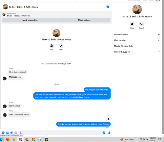This screenshot has width=164, height=142.
Task: Click More options button
Action: click(x=84, y=20)
